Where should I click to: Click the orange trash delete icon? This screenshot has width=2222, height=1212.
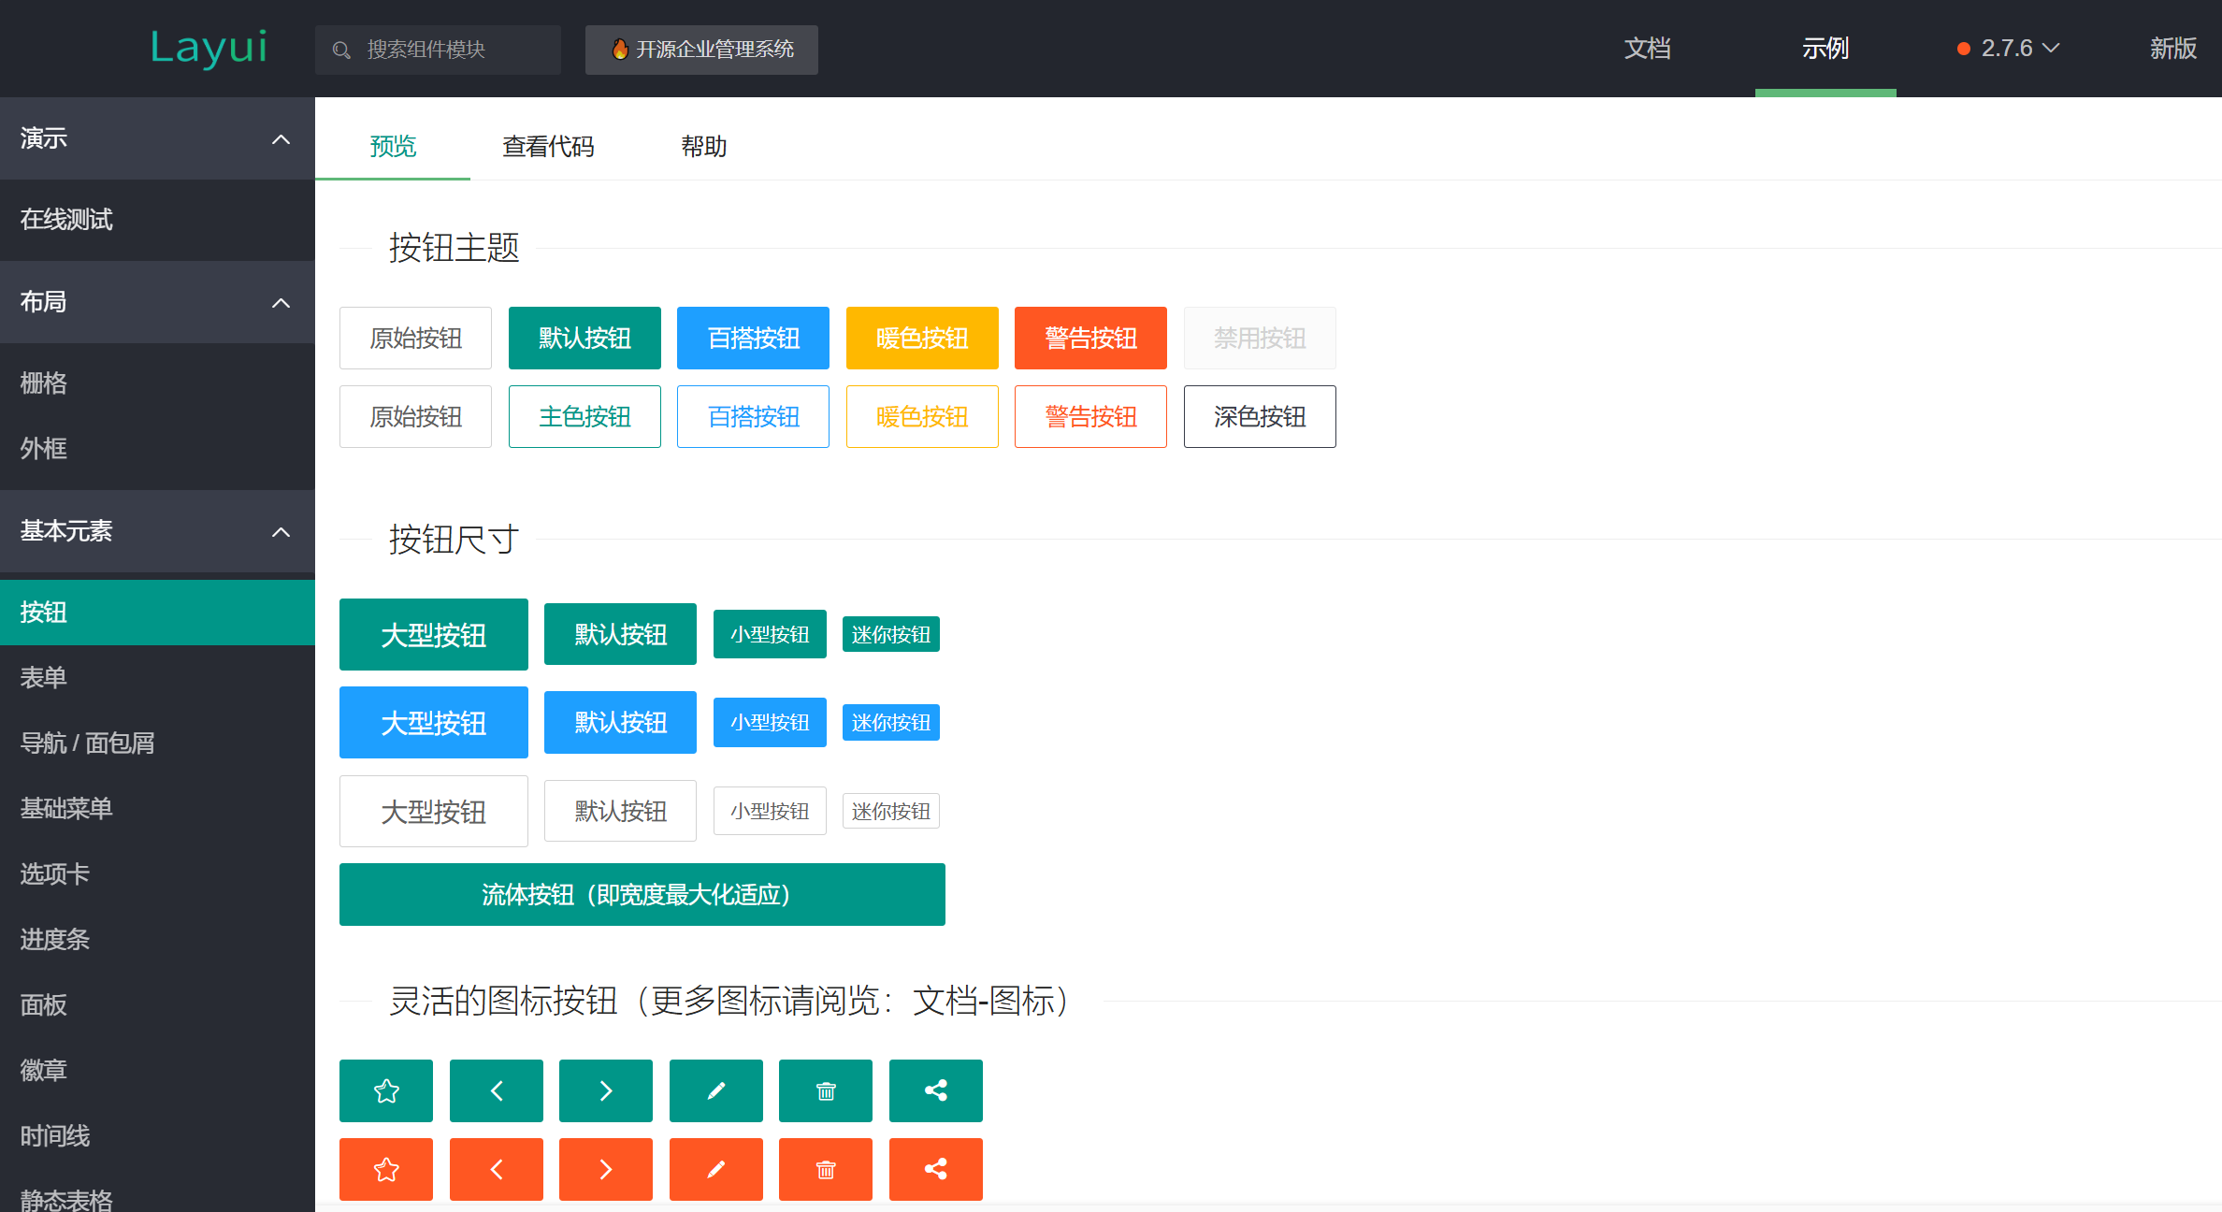[x=825, y=1169]
